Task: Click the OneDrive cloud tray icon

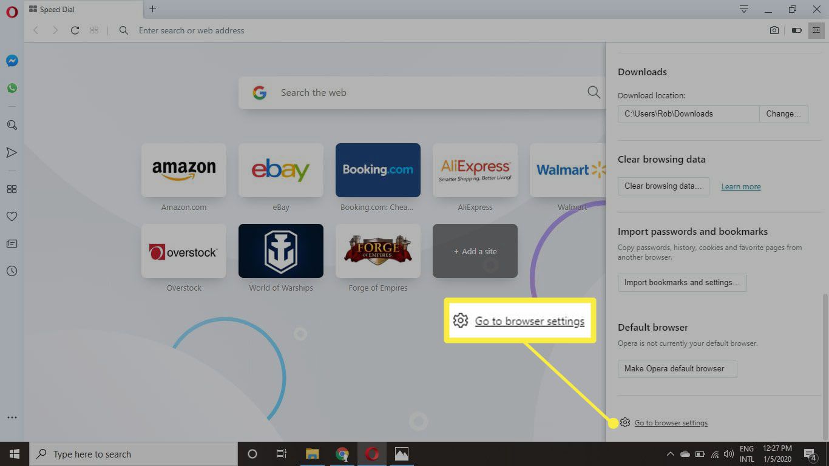Action: pos(685,454)
